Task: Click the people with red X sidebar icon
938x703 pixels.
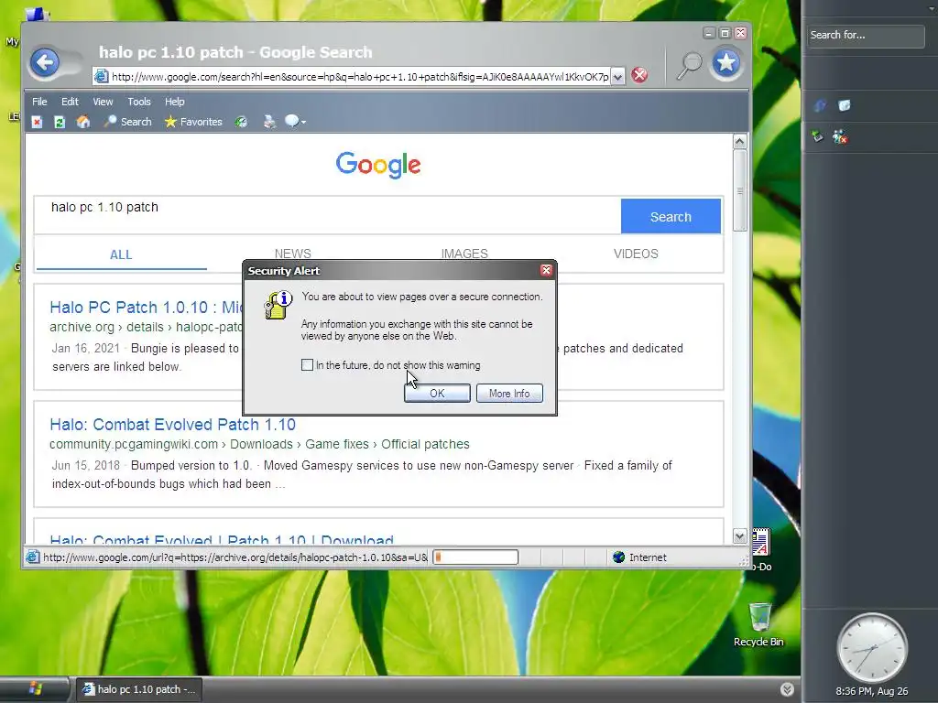Action: coord(840,137)
